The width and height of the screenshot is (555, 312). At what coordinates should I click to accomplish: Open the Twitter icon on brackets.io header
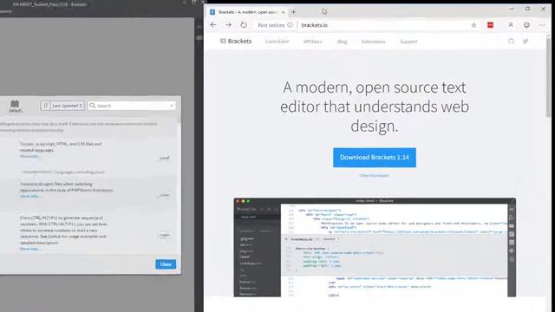[x=526, y=41]
